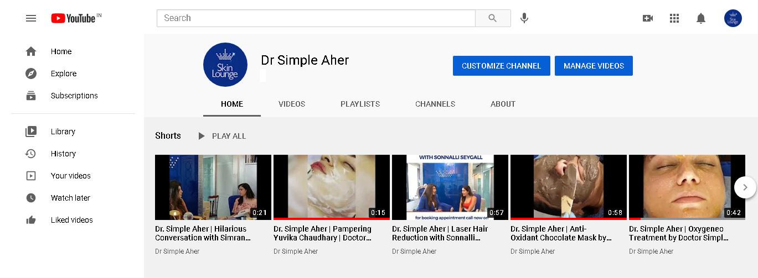
Task: Click the Watch later clock icon
Action: [x=31, y=198]
